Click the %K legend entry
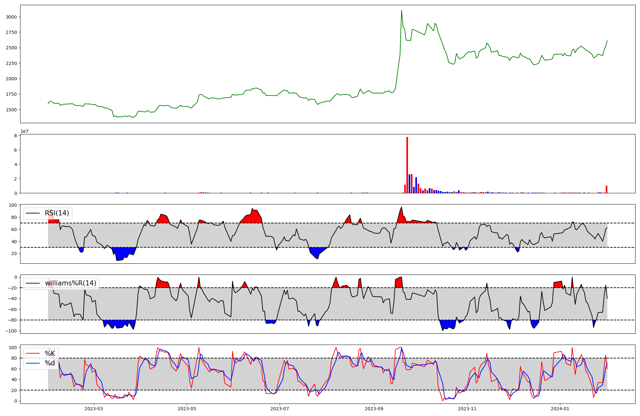 click(50, 354)
